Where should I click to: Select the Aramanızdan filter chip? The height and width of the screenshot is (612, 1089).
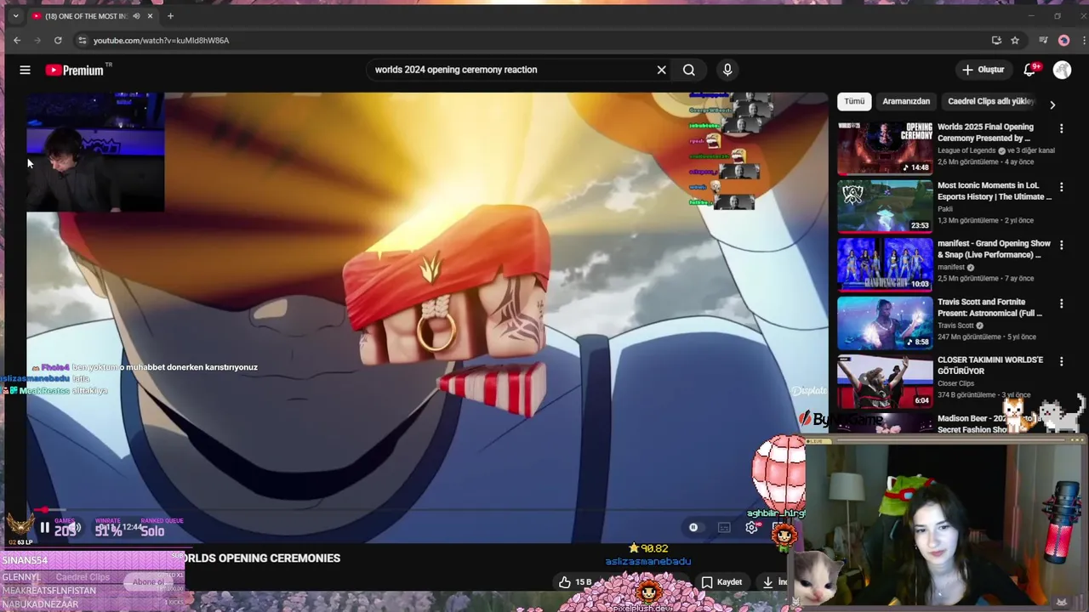point(906,101)
